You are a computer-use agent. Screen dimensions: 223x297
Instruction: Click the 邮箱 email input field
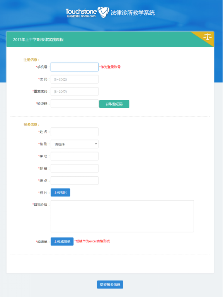(x=75, y=168)
